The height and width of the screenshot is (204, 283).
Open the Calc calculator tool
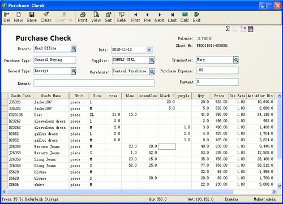tap(185, 17)
